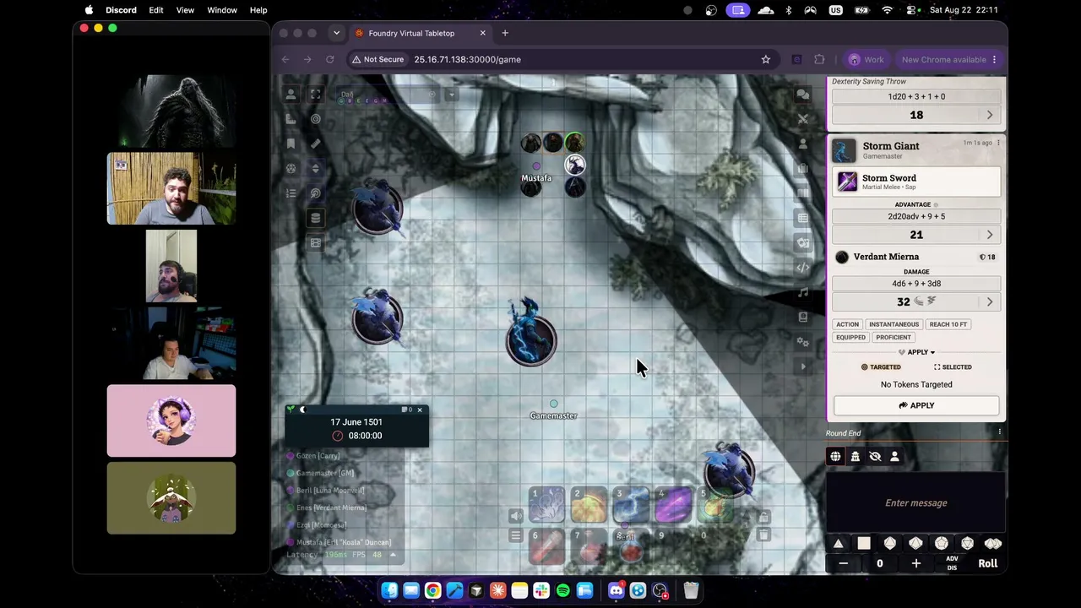The width and height of the screenshot is (1081, 608).
Task: Open the hotbar macro directory menu
Action: (516, 535)
